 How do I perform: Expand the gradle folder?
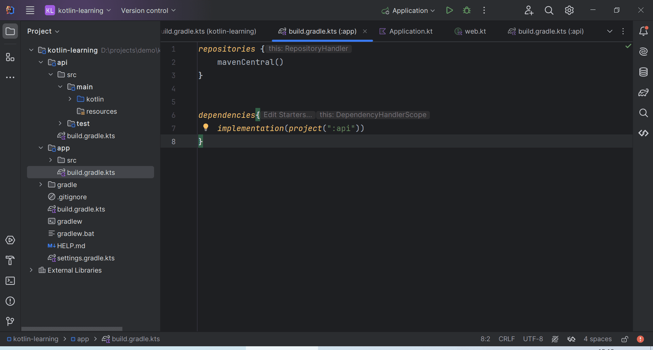coord(41,185)
